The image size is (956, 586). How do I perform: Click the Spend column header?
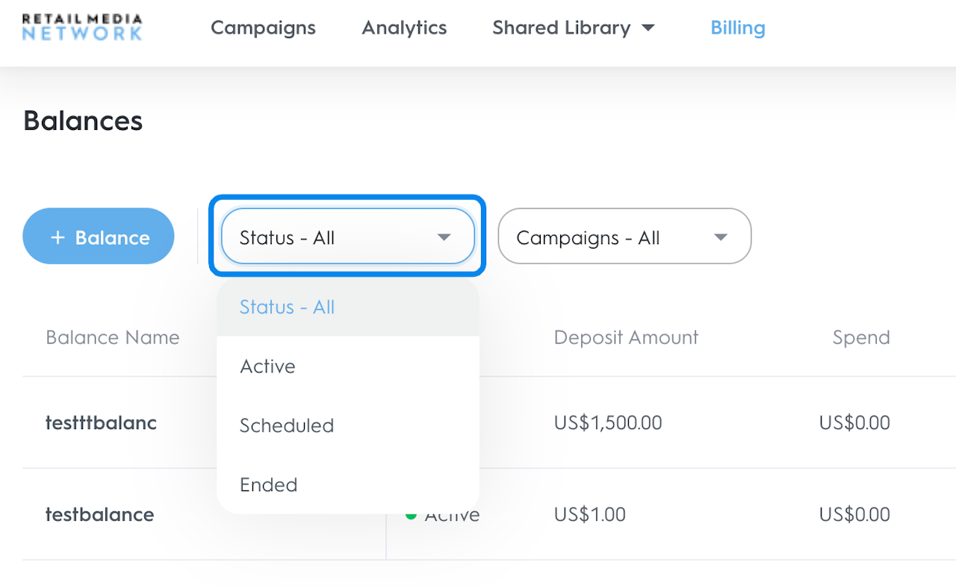pyautogui.click(x=860, y=337)
